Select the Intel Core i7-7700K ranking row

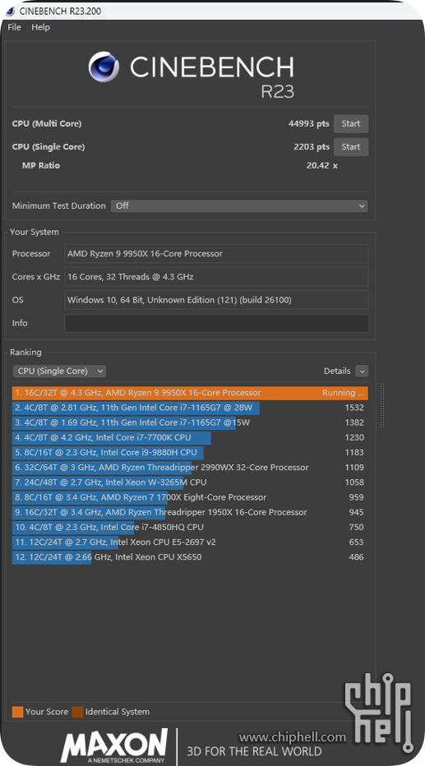point(190,437)
